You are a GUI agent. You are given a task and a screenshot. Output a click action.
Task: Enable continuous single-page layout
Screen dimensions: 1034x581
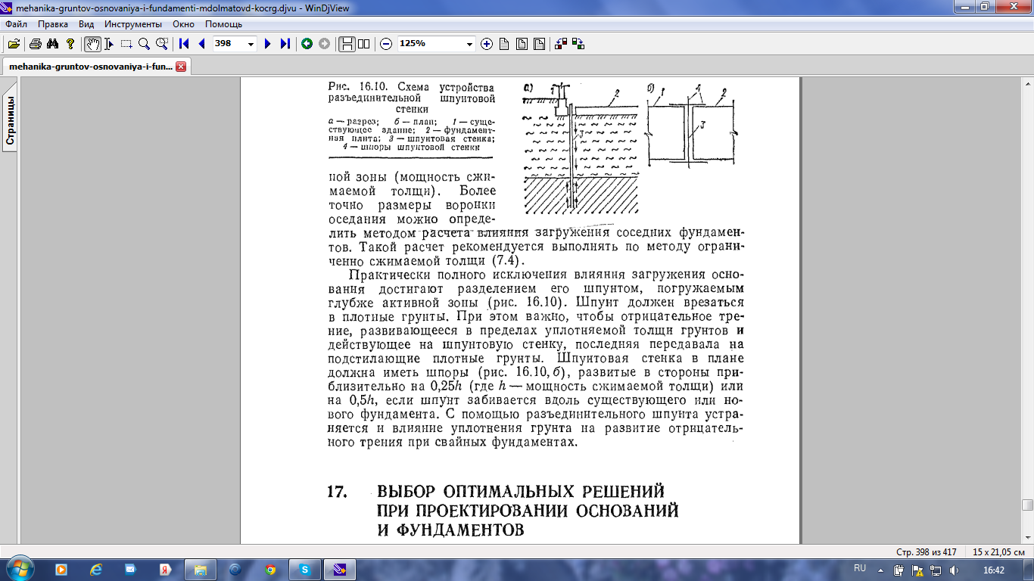[347, 44]
